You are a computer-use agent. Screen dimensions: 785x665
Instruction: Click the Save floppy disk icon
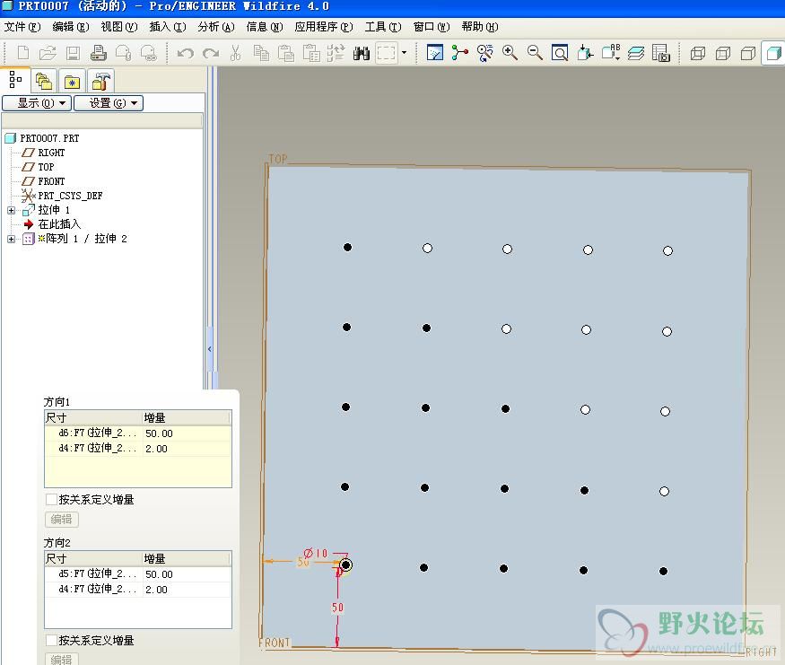[x=73, y=53]
